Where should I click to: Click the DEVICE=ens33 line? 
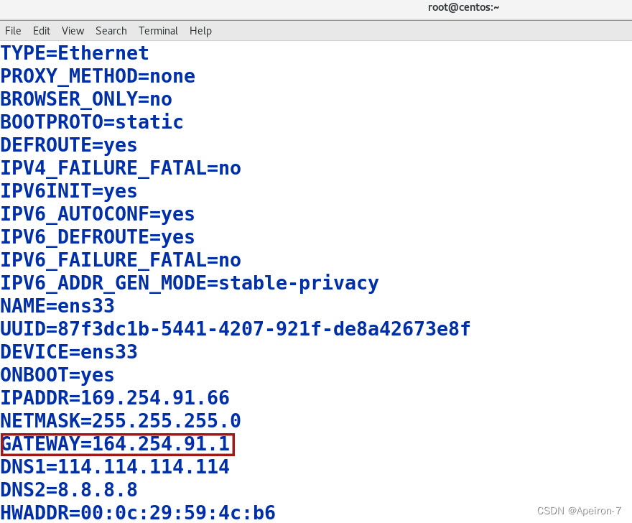pyautogui.click(x=69, y=351)
